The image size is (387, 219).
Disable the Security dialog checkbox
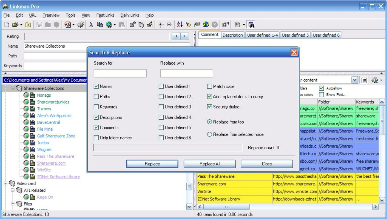coord(209,107)
